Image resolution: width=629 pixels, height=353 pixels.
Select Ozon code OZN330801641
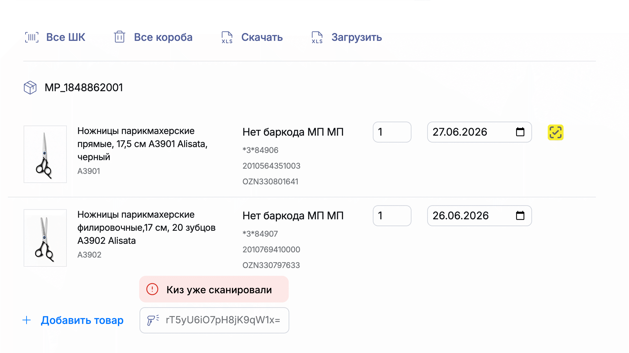point(270,181)
